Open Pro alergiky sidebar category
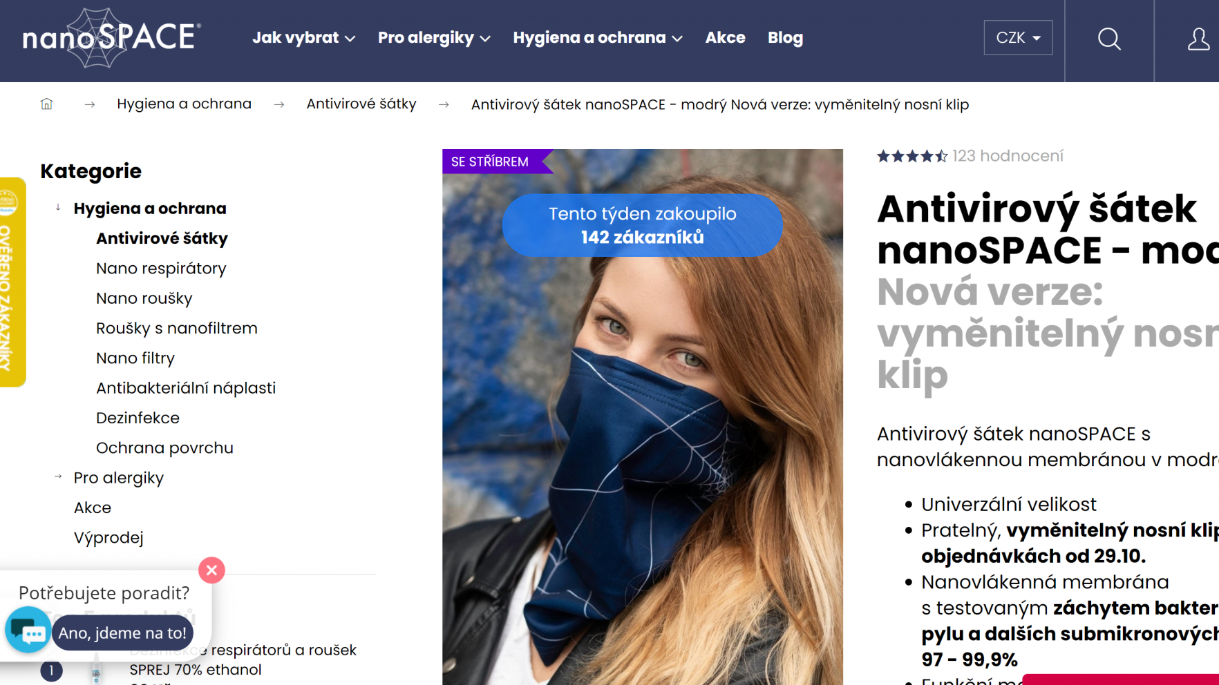This screenshot has width=1219, height=685. click(119, 478)
